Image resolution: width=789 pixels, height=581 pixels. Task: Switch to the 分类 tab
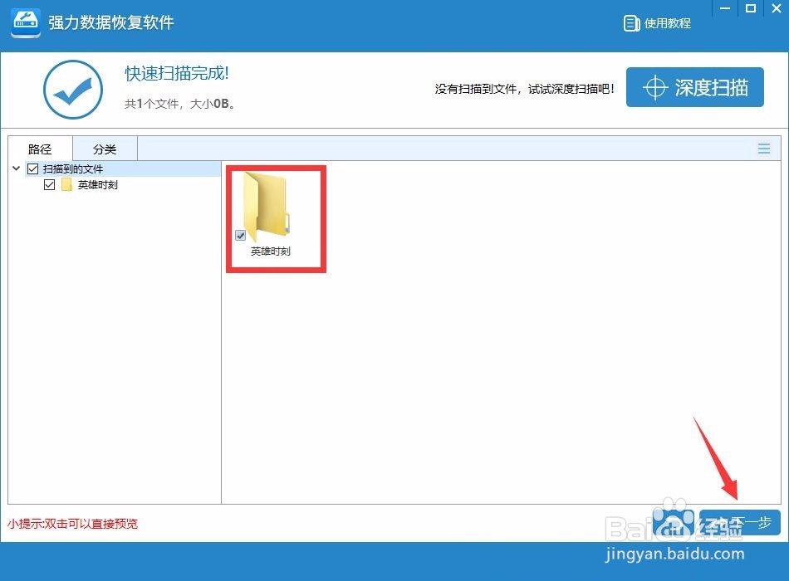point(105,149)
